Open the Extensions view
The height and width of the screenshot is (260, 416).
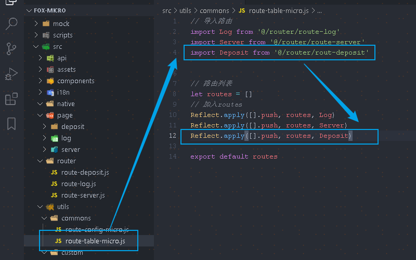click(11, 99)
